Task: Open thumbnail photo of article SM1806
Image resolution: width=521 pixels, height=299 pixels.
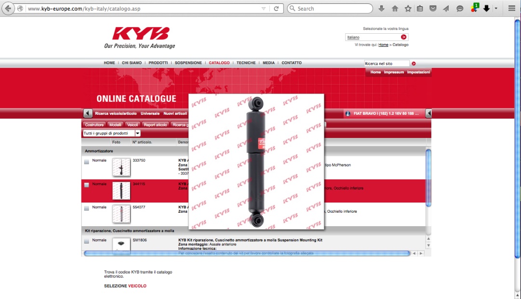Action: pos(121,245)
